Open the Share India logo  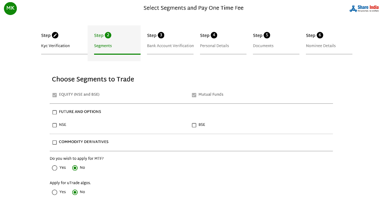tap(364, 8)
